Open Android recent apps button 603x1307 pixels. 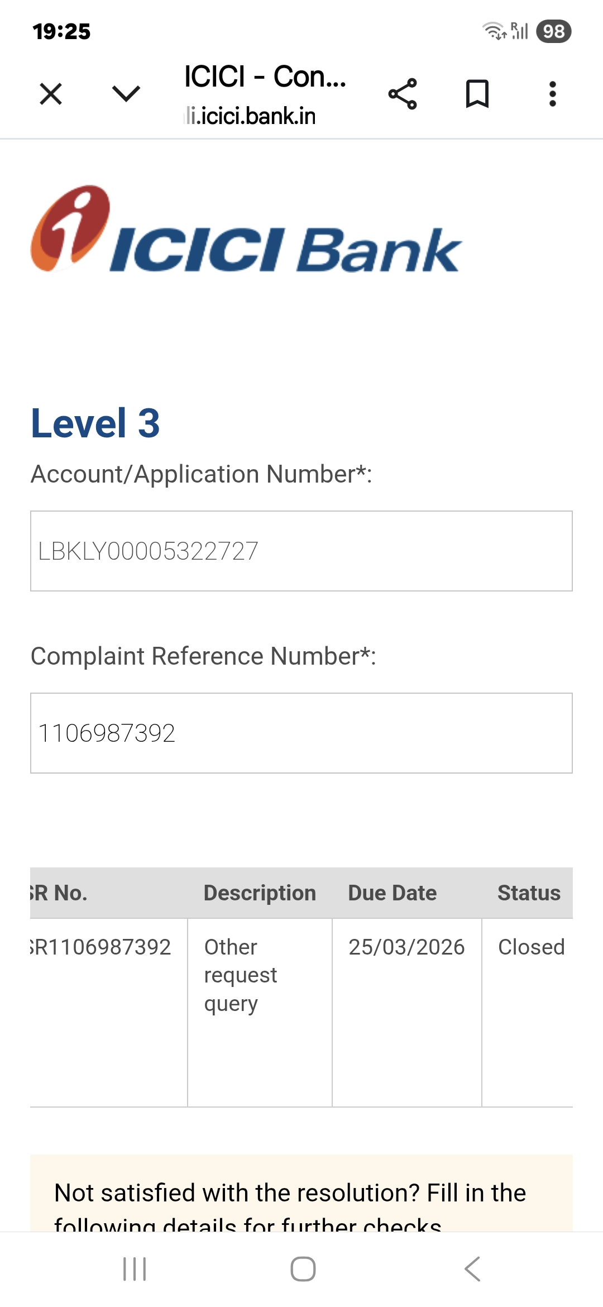point(135,1269)
